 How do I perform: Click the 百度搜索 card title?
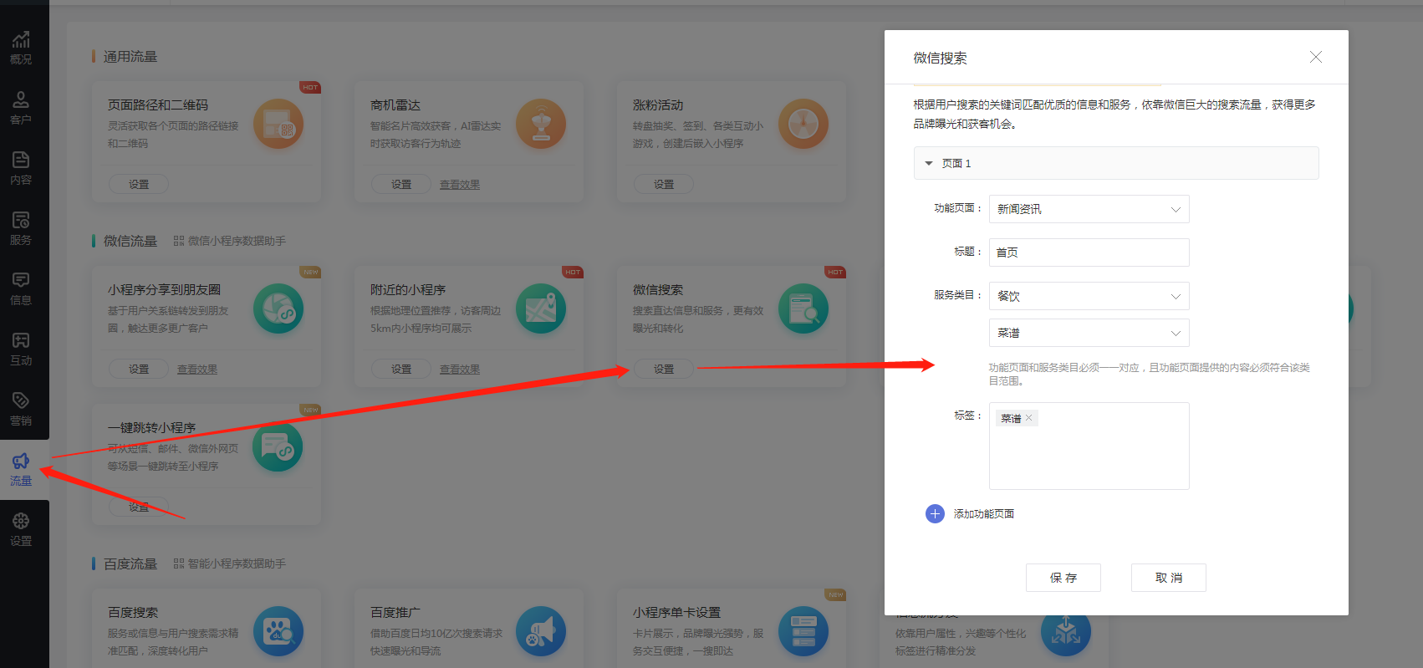click(133, 612)
